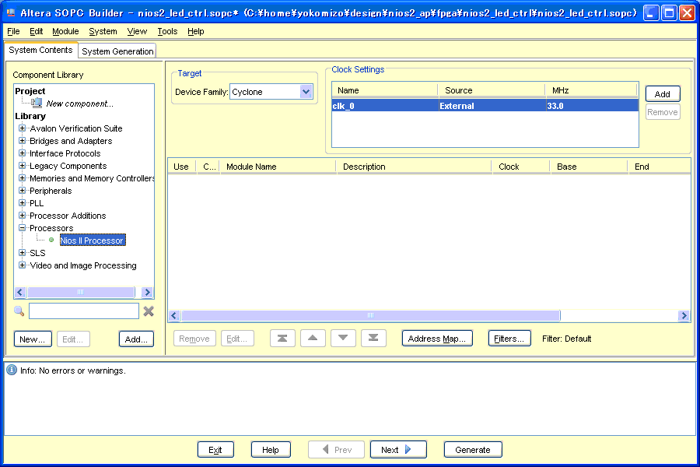The image size is (700, 467).
Task: Click Add... button under component library
Action: click(136, 339)
